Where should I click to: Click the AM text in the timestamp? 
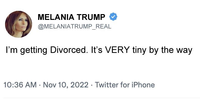[31, 85]
